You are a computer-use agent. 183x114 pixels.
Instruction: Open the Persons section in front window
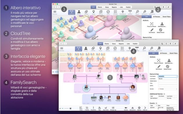point(86,49)
